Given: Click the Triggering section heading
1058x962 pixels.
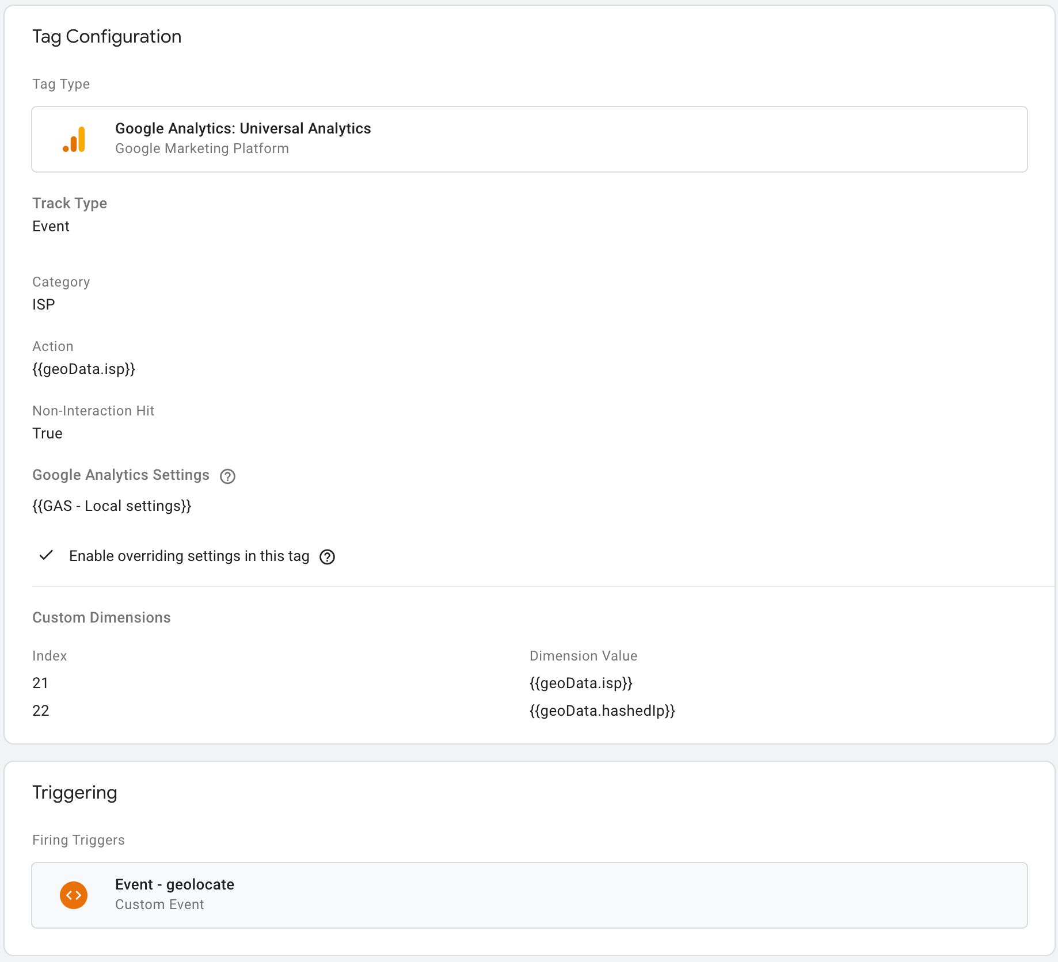Looking at the screenshot, I should (75, 793).
